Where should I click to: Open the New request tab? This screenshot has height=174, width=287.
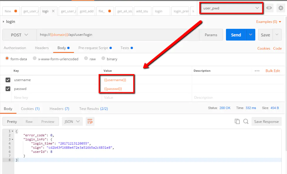click(11, 11)
